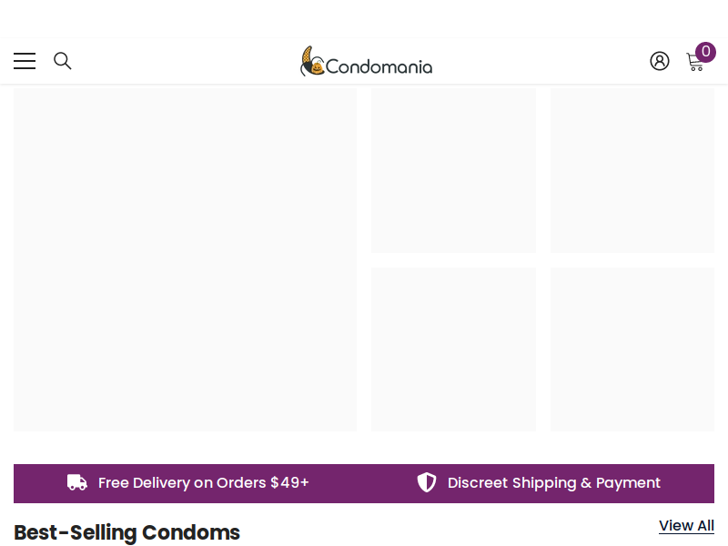This screenshot has width=728, height=546.
Task: Open the shopping cart icon
Action: (695, 62)
